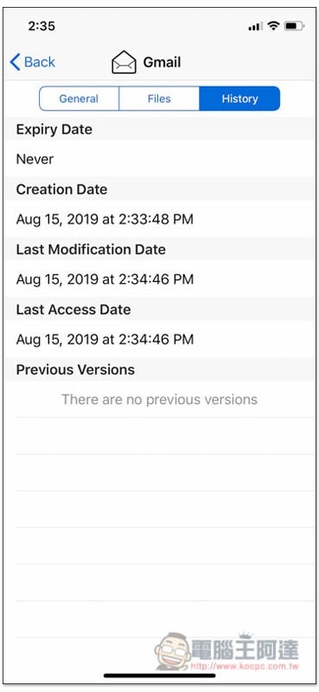Tap the Gmail entry title
319x692 pixels.
pos(162,62)
